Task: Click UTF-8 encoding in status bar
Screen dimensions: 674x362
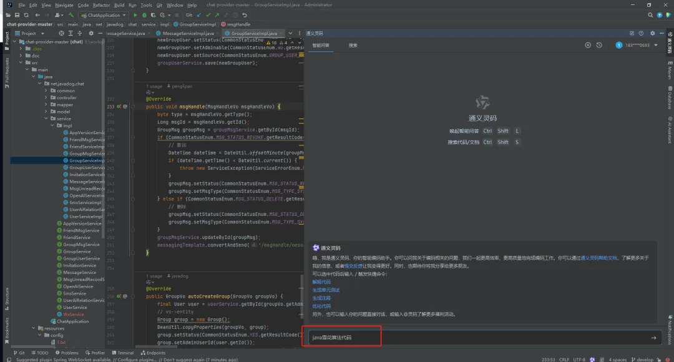Action: tap(579, 360)
